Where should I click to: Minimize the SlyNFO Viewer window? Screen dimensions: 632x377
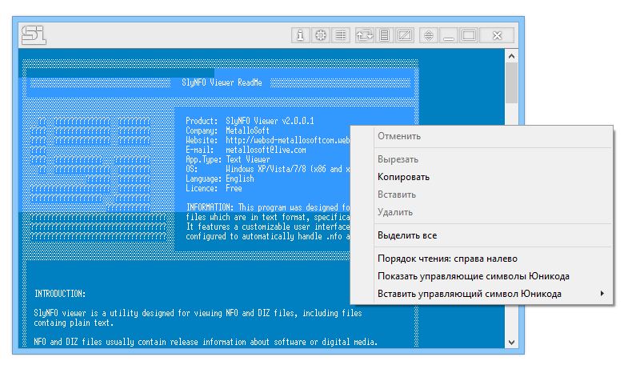pos(449,35)
